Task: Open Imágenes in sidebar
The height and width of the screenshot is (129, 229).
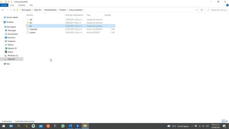Action: (x=11, y=41)
